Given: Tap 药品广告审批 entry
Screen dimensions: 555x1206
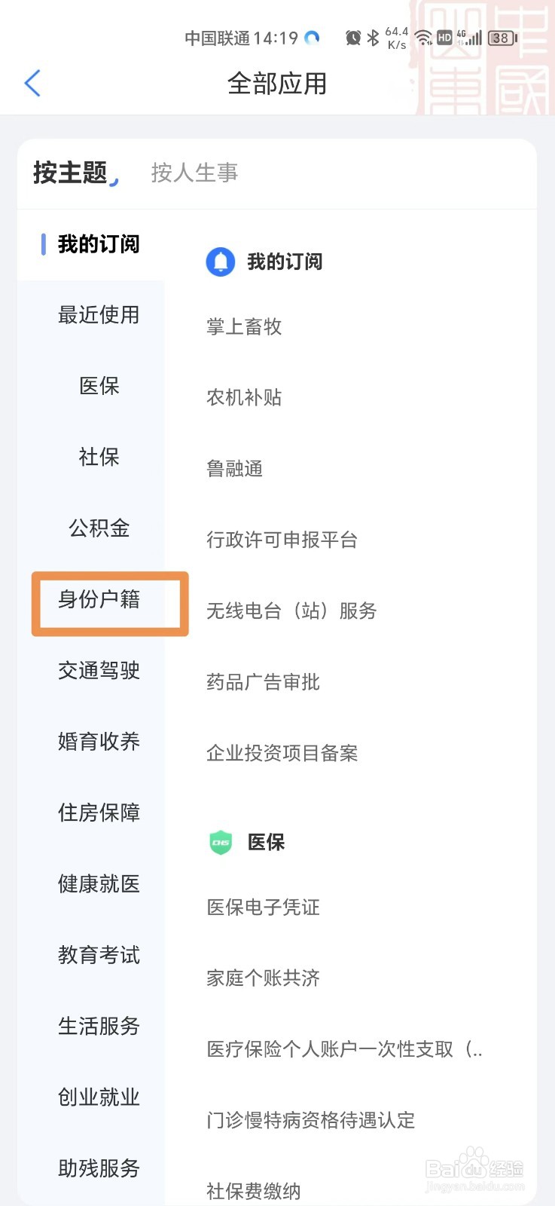Looking at the screenshot, I should tap(263, 682).
